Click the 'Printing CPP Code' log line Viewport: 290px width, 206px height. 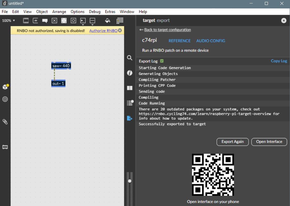157,86
